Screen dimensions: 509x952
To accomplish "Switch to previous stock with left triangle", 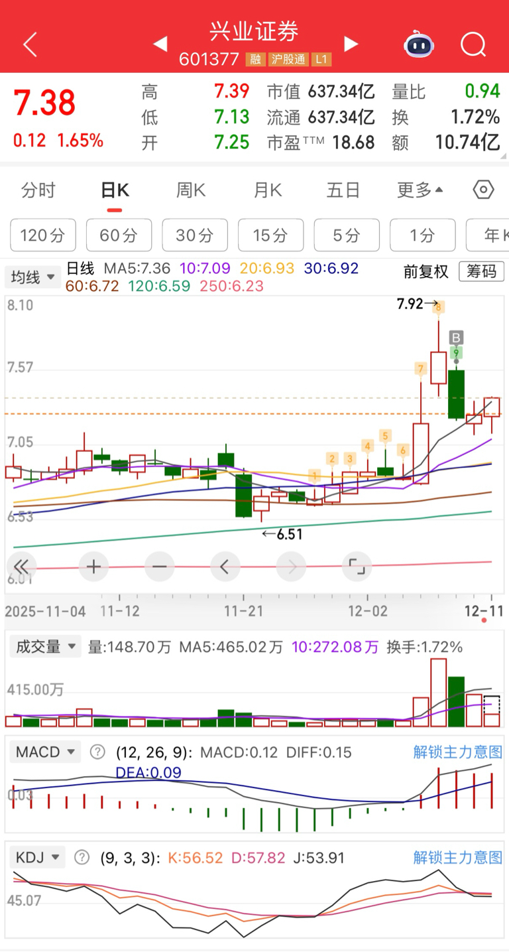I will coord(160,44).
